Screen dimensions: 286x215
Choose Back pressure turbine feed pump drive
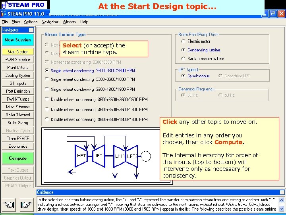[x=203, y=59]
